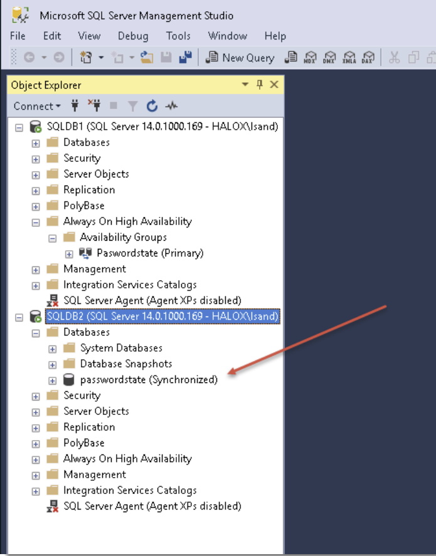The height and width of the screenshot is (556, 436).
Task: Click the Disconnect plug icon
Action: (94, 105)
